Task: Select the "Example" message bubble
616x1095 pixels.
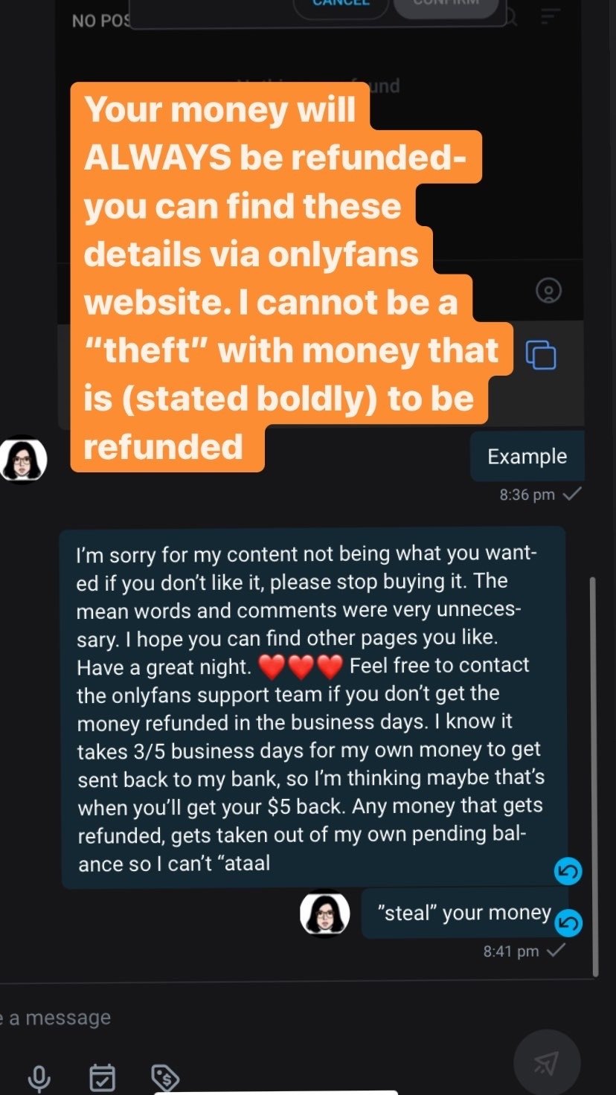Action: [527, 456]
